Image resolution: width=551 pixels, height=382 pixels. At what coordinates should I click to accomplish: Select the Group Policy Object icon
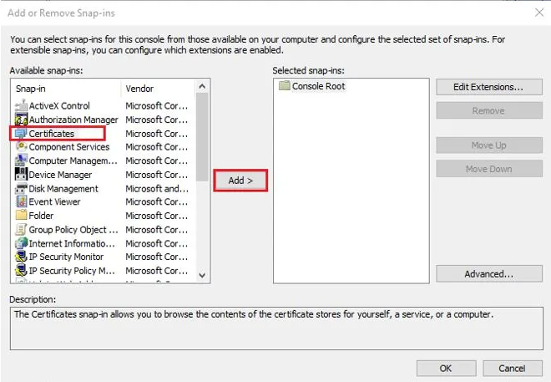tap(21, 229)
